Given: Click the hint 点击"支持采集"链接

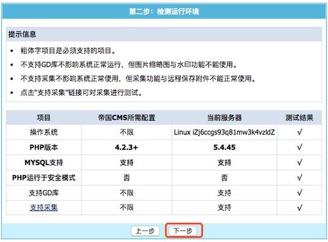Looking at the screenshot, I should pyautogui.click(x=81, y=92).
